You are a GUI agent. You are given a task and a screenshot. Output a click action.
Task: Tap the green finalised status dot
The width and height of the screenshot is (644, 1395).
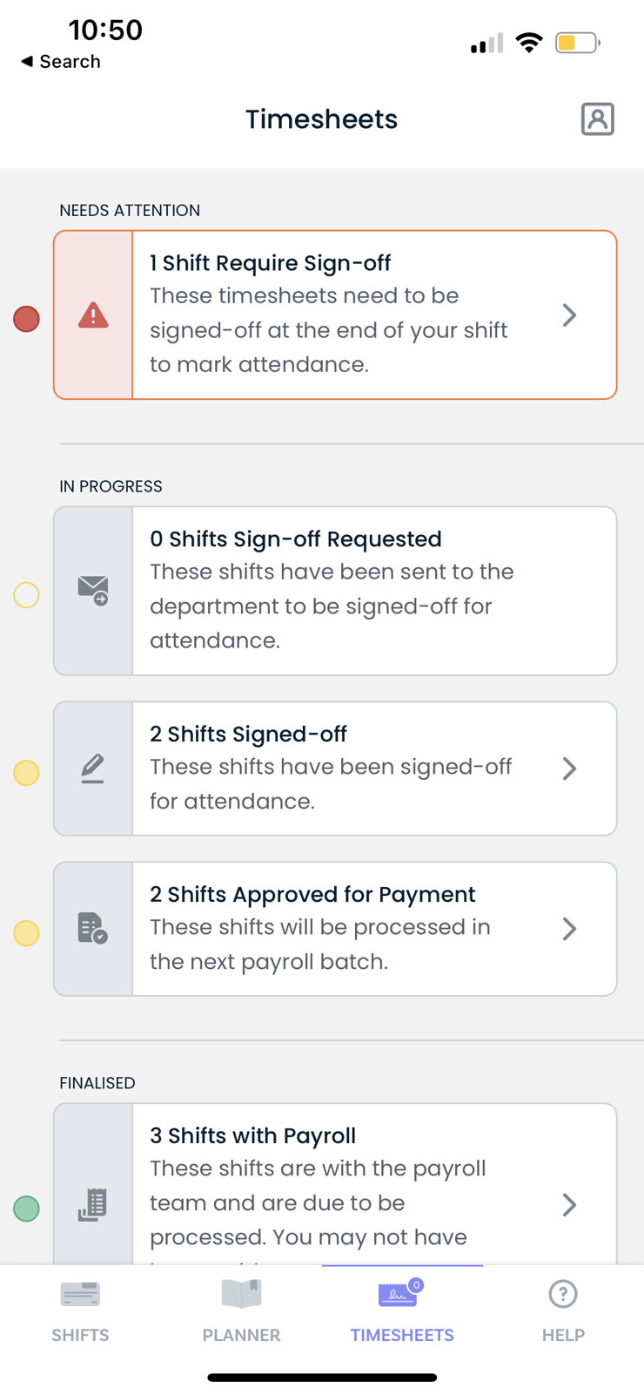click(x=27, y=1209)
